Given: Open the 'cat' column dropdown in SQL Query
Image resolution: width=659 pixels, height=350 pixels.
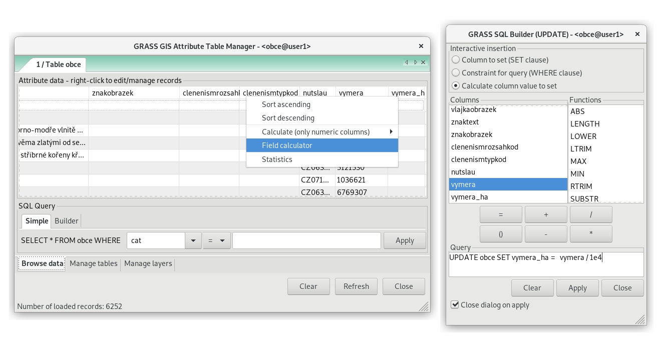Looking at the screenshot, I should pyautogui.click(x=193, y=240).
